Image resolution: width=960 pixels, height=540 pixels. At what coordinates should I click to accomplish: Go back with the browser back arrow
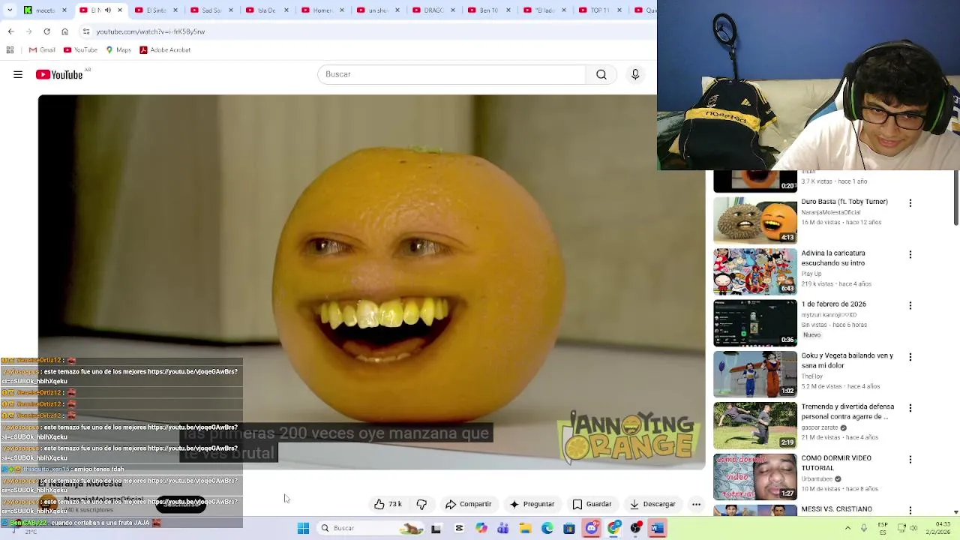click(10, 31)
